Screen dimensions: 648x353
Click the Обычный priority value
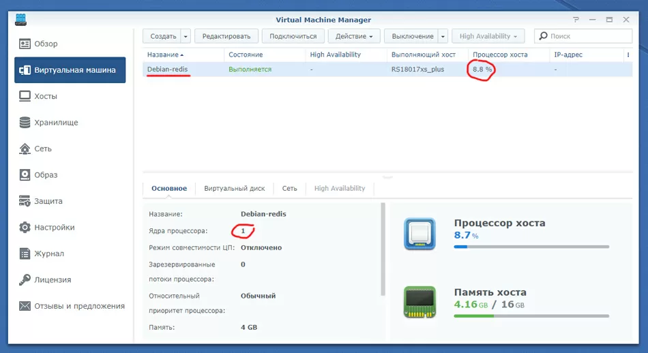(x=258, y=296)
